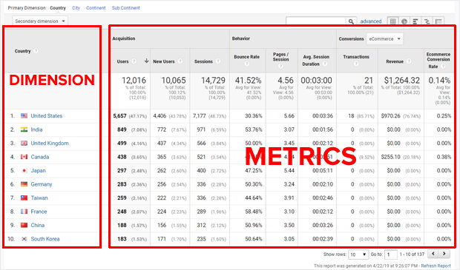This screenshot has height=270, width=460.
Task: Open the United States country row
Action: coord(47,116)
